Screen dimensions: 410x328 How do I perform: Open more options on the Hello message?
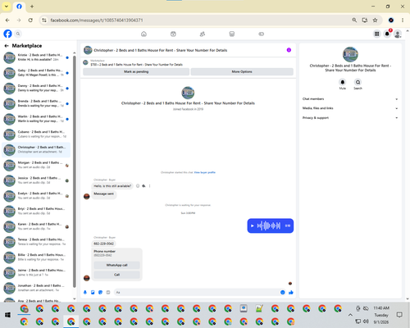(x=149, y=186)
